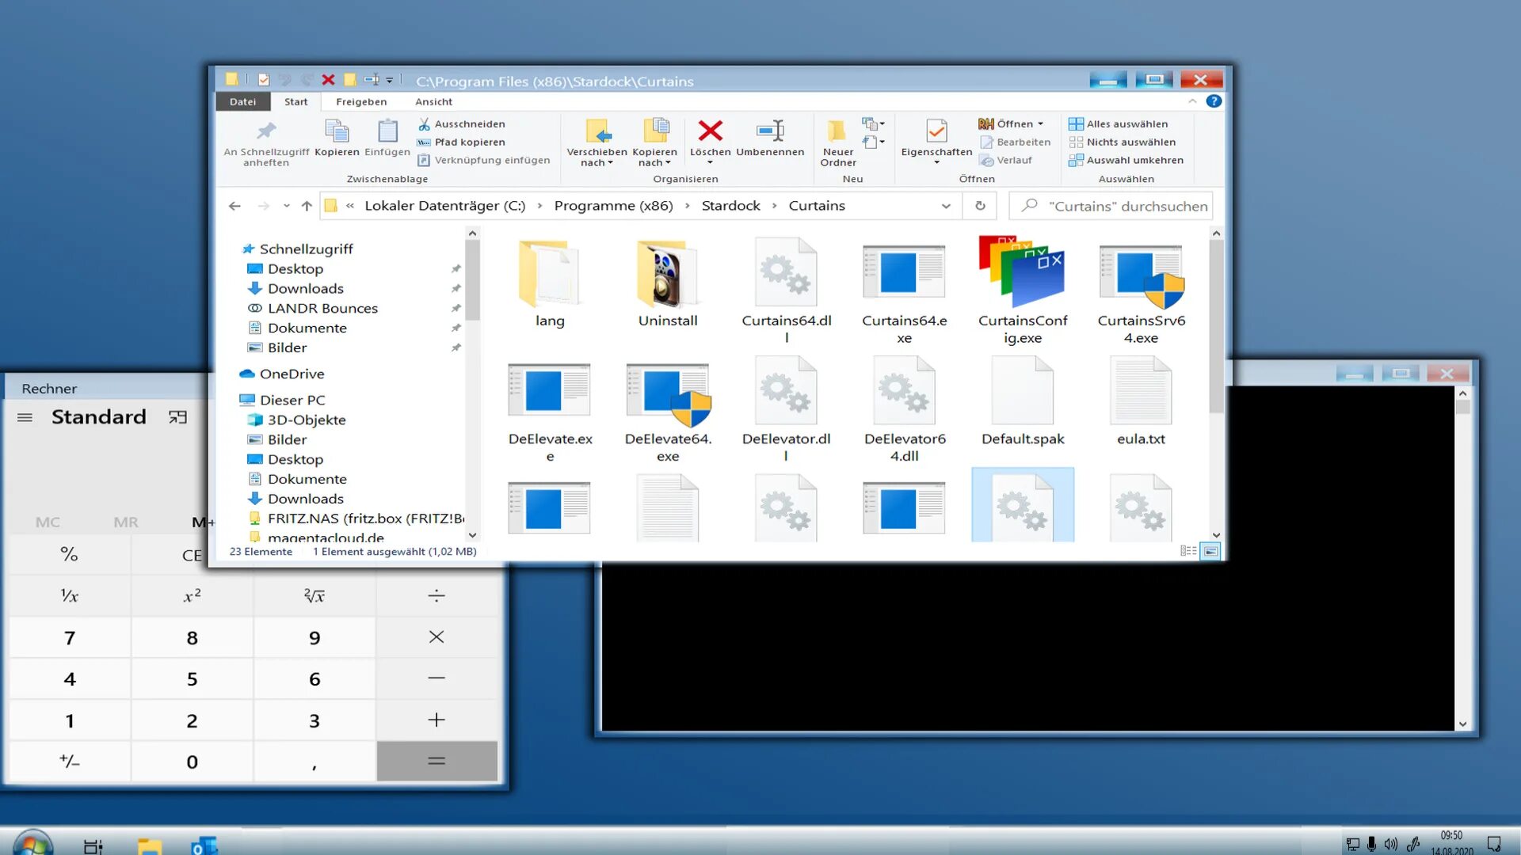Open the Verschieben nach dropdown
Image resolution: width=1521 pixels, height=855 pixels.
[x=597, y=158]
